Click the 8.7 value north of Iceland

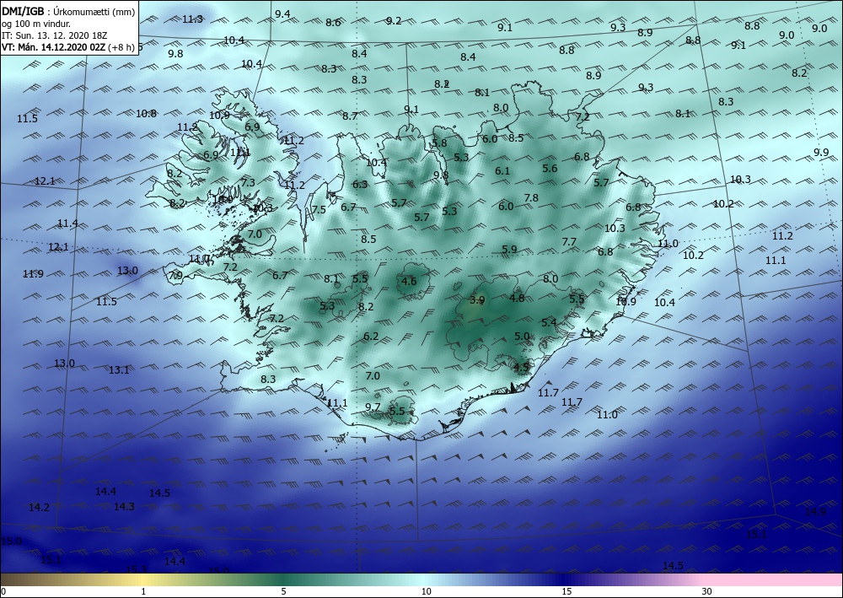click(350, 116)
